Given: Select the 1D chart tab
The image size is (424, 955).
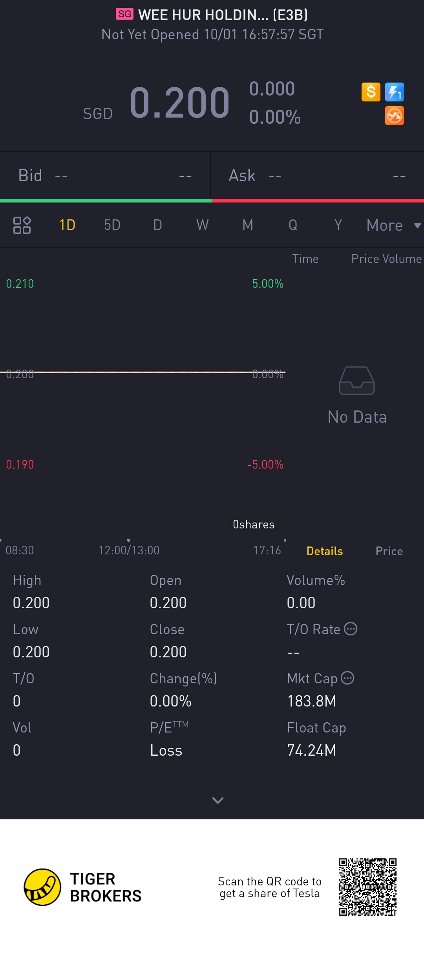Looking at the screenshot, I should tap(67, 225).
